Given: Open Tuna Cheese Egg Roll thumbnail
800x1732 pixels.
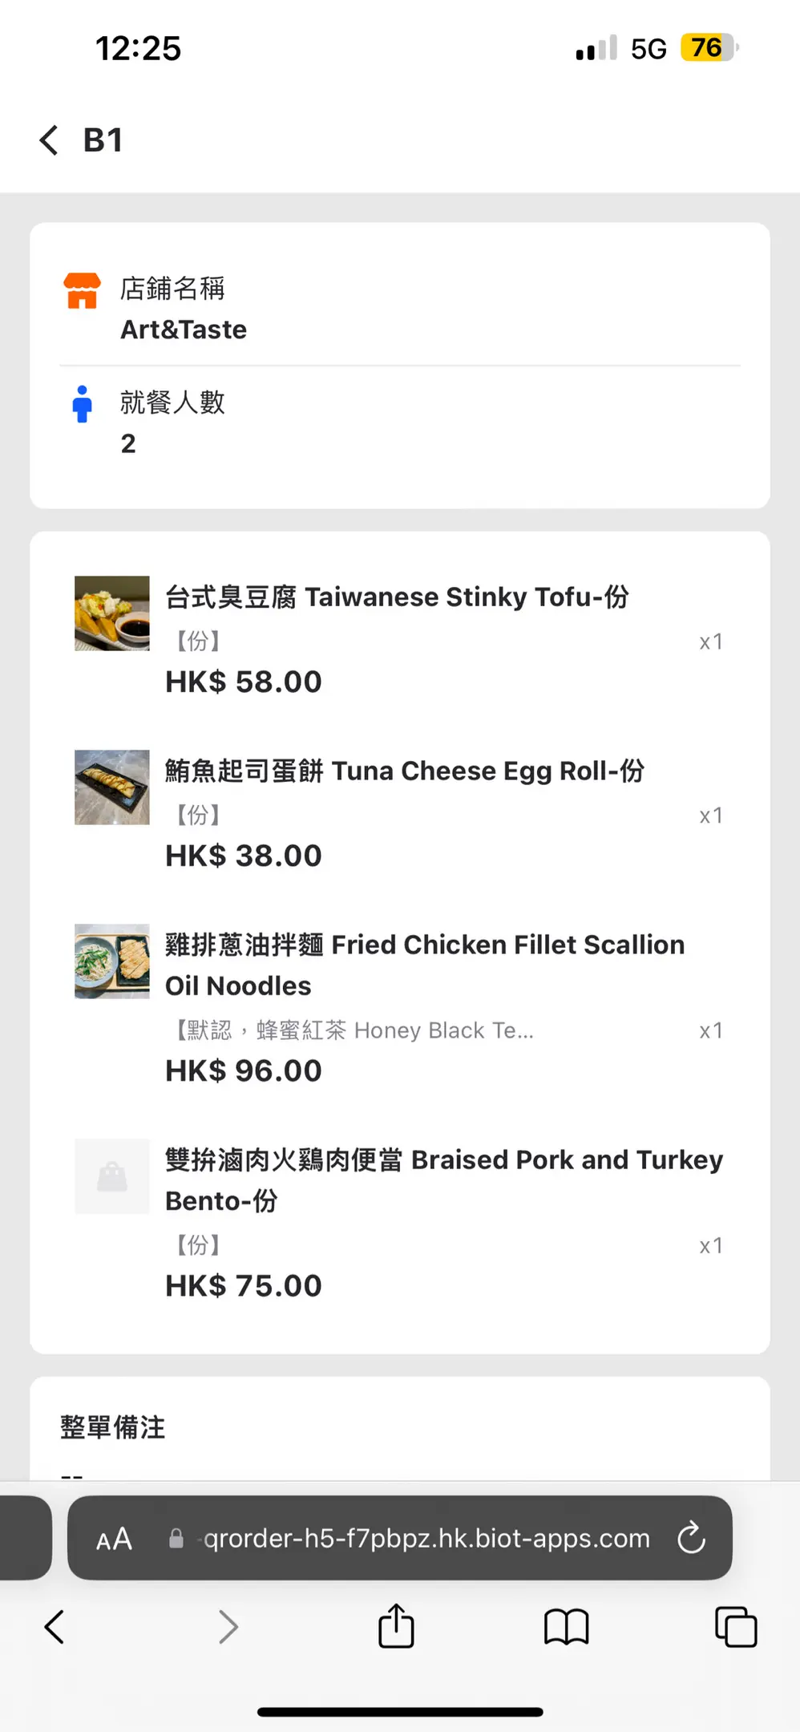Looking at the screenshot, I should [112, 787].
